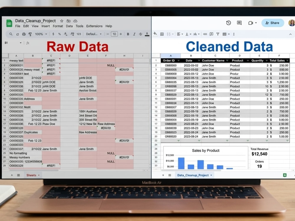Open the Data menu
295x221 pixels.
[x=69, y=26]
